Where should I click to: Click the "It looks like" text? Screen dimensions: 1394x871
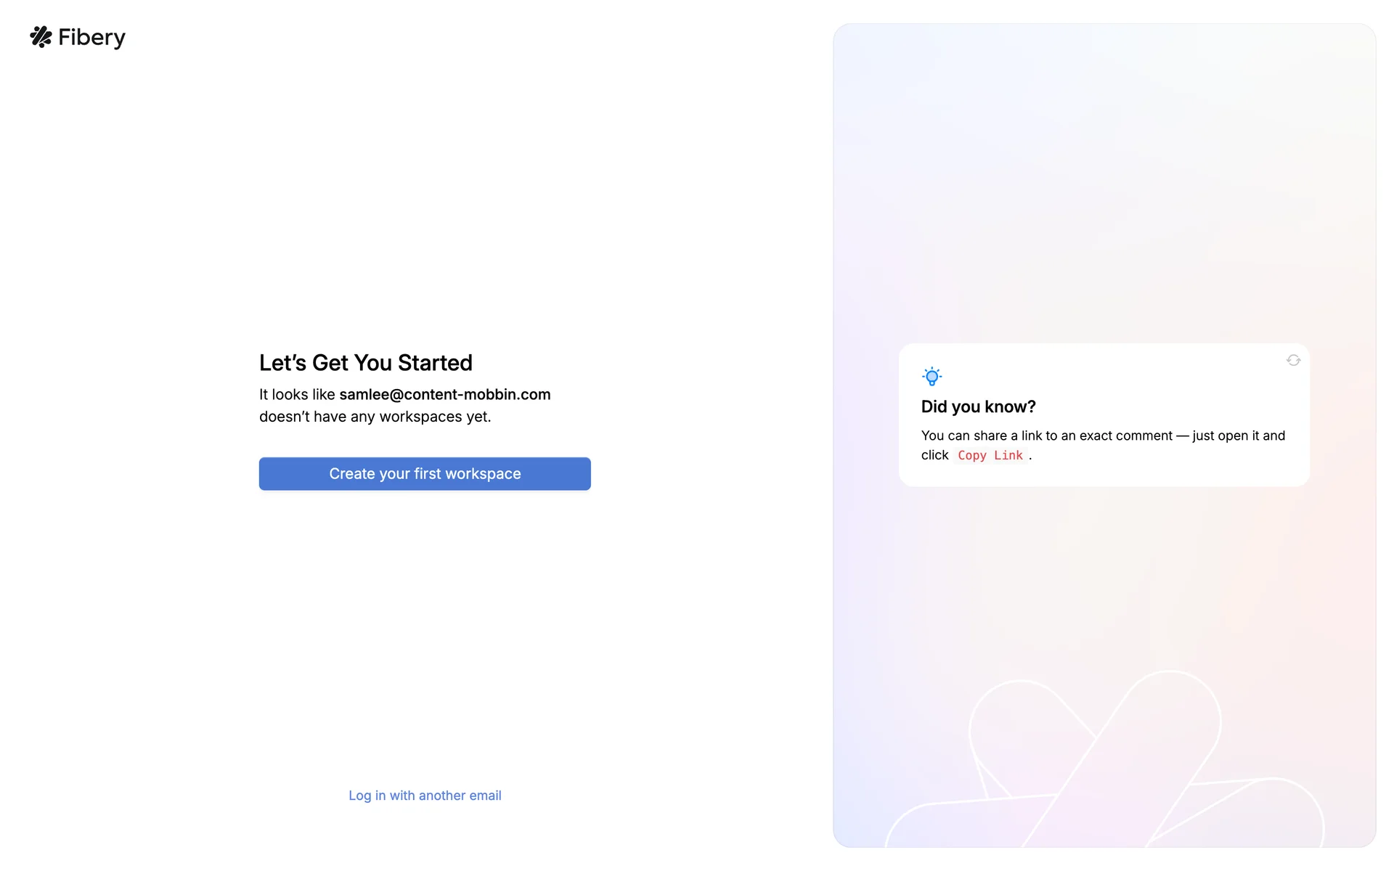297,395
